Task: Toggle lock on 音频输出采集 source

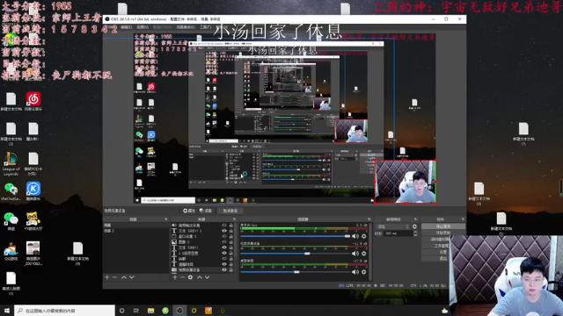Action: 230,226
